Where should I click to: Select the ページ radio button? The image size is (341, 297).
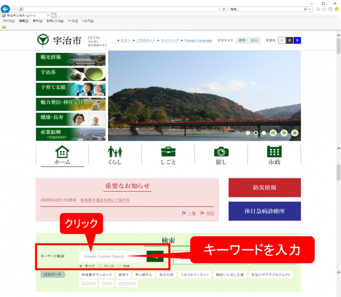tap(100, 266)
